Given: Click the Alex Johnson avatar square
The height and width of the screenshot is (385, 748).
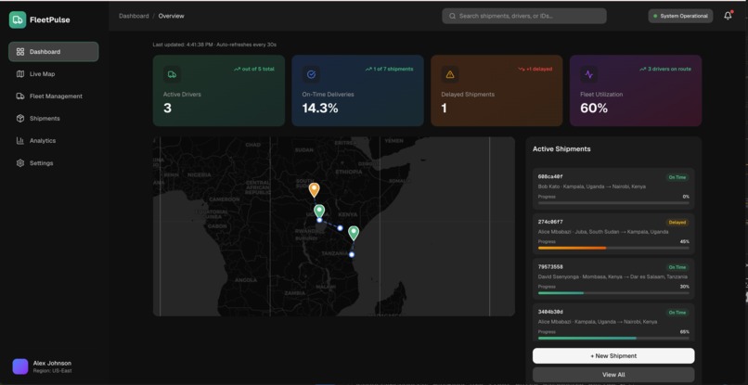Looking at the screenshot, I should click(20, 366).
